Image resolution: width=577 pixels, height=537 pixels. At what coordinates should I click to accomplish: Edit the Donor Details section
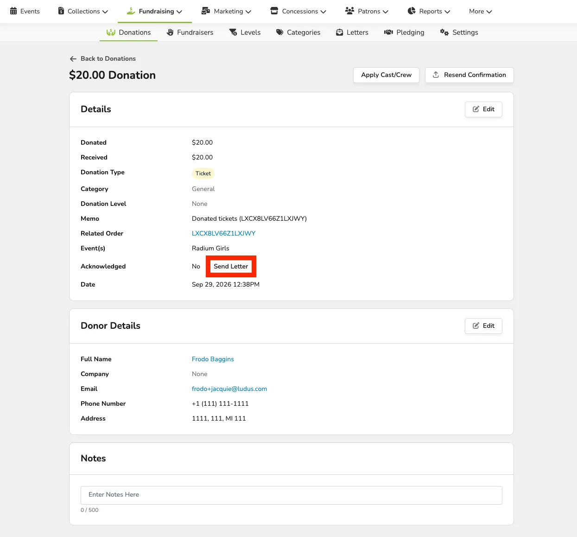coord(483,326)
